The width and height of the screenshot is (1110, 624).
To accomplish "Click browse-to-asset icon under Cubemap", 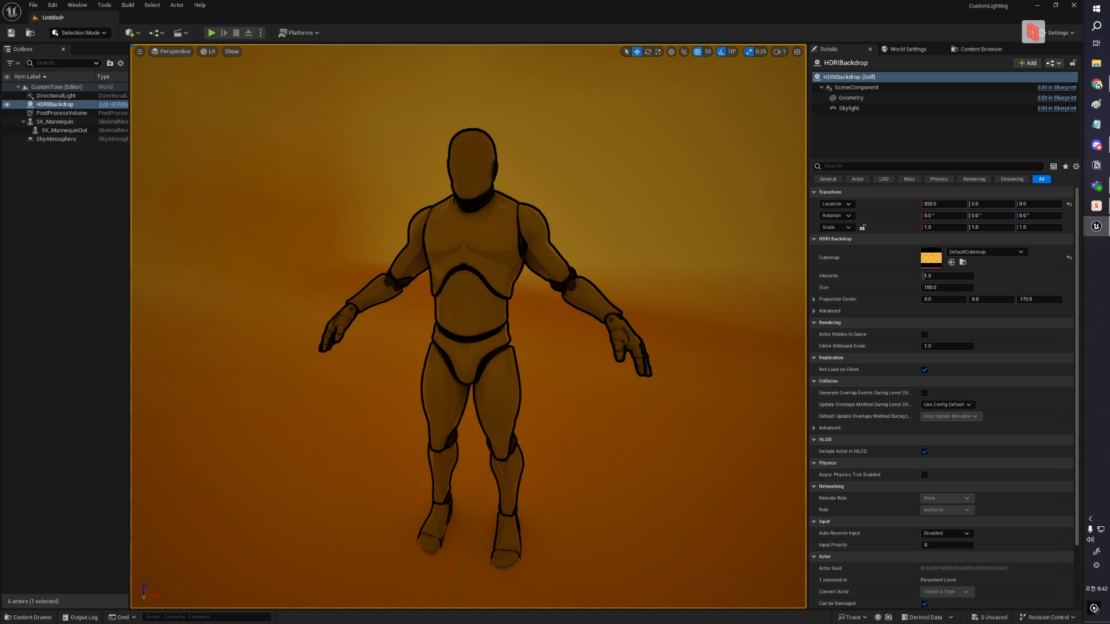I will [x=963, y=262].
